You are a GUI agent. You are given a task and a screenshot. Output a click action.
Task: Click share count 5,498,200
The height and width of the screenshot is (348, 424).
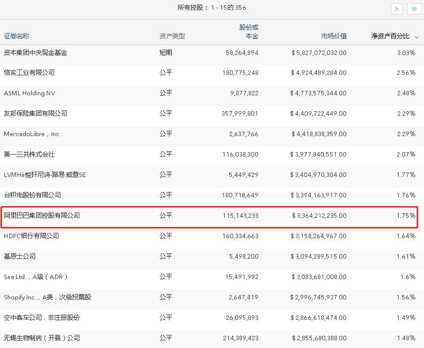tap(243, 256)
